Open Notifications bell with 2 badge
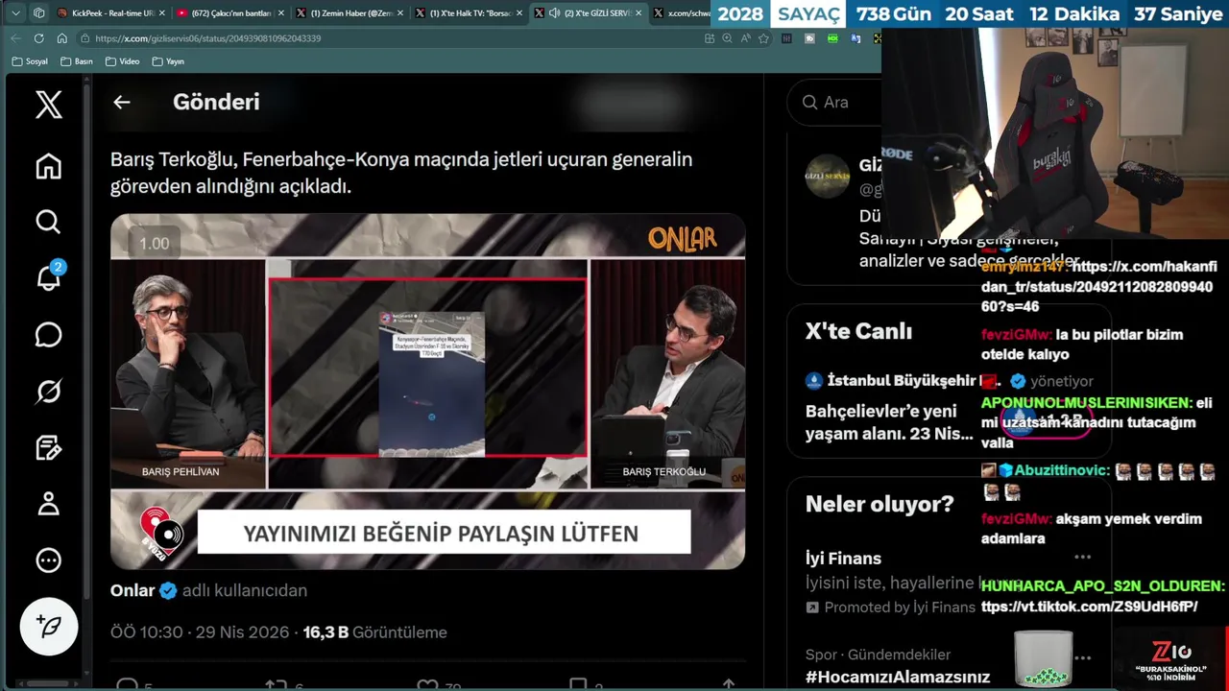1229x691 pixels. pos(48,278)
